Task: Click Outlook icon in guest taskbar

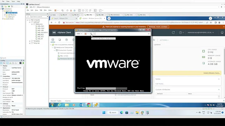Action: click(81, 105)
